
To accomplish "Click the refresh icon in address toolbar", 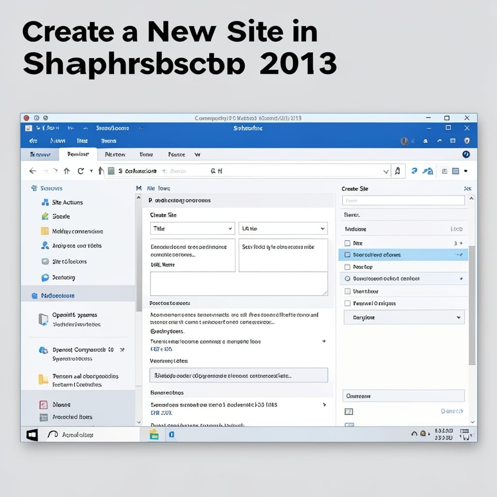I will (81, 171).
